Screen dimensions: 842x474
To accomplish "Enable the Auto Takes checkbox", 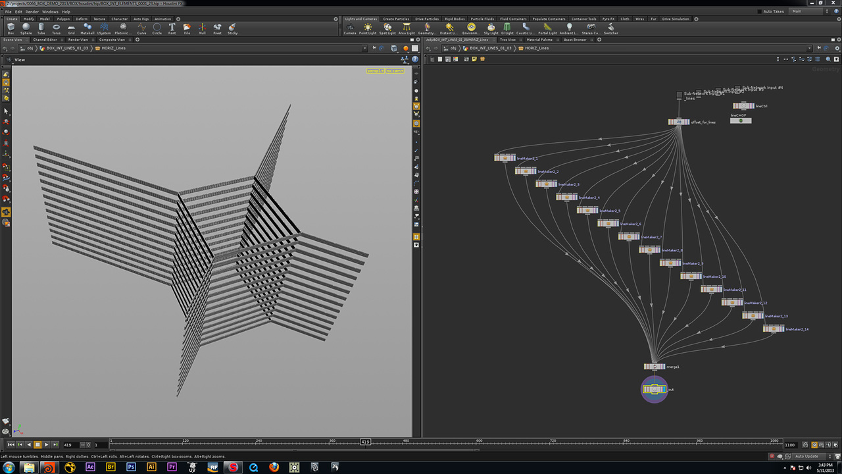I will [760, 11].
